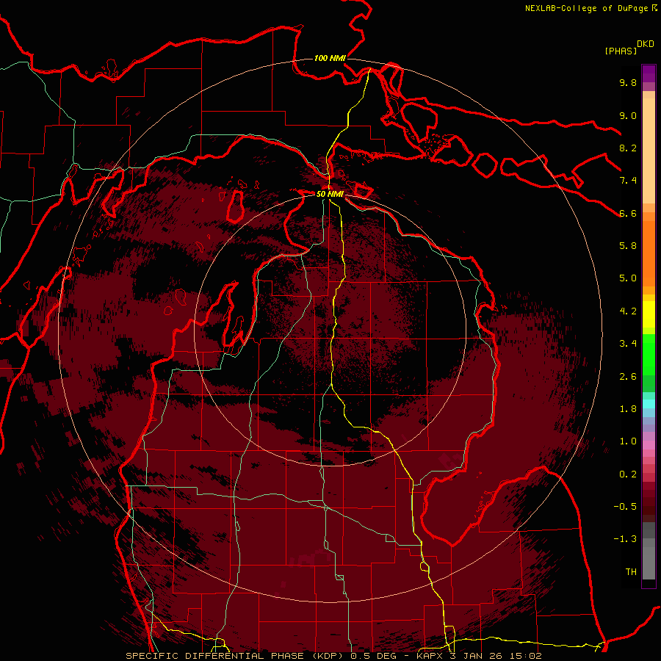Click the 9.8 scale value
This screenshot has height=661, width=661.
[x=628, y=82]
